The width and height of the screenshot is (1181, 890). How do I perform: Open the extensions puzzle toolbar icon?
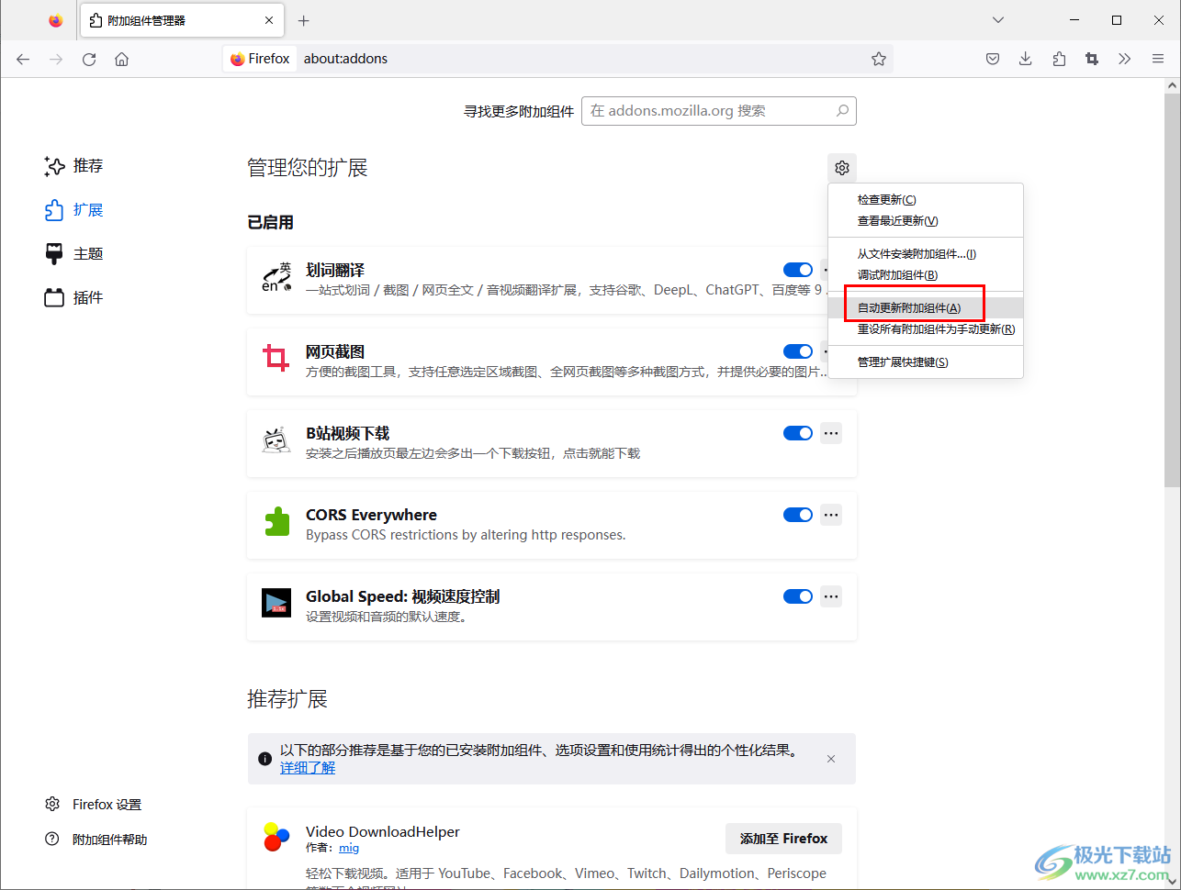coord(1059,59)
